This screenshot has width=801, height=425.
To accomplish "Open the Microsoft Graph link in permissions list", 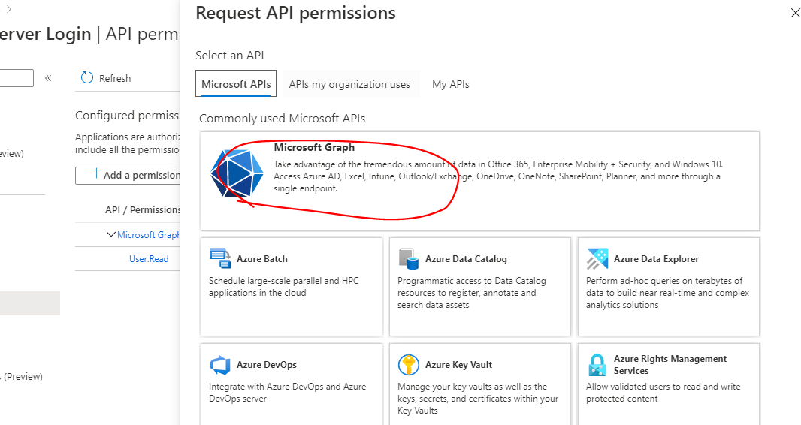I will point(149,235).
